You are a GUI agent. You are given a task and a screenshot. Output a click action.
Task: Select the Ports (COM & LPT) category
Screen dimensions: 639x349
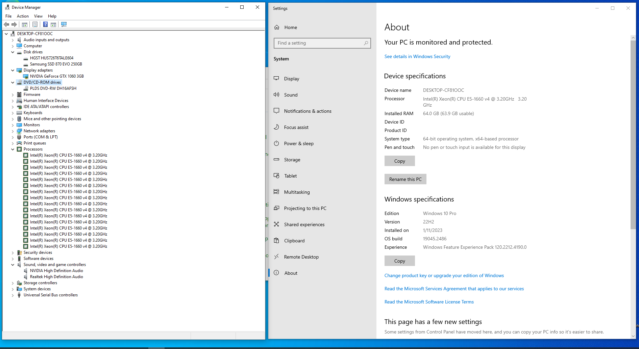(41, 137)
